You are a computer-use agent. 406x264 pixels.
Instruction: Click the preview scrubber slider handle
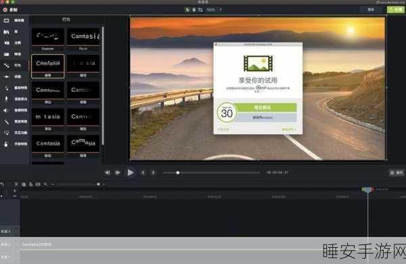coord(177,173)
